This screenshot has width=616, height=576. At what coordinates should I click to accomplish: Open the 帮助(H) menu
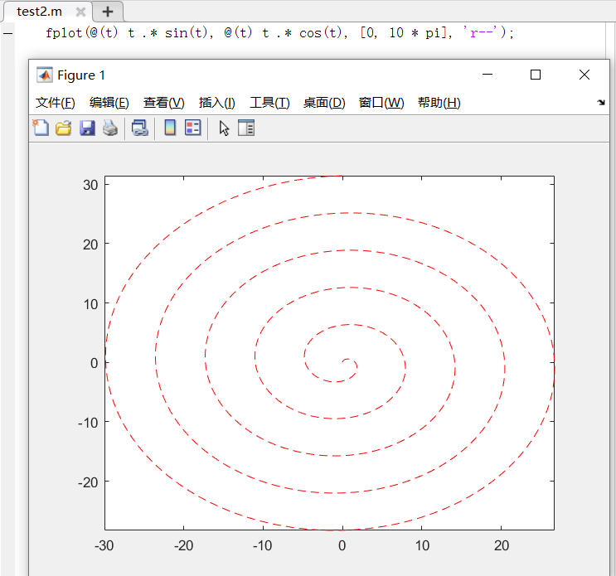[439, 103]
